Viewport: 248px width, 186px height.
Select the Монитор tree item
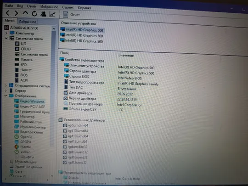(24, 117)
